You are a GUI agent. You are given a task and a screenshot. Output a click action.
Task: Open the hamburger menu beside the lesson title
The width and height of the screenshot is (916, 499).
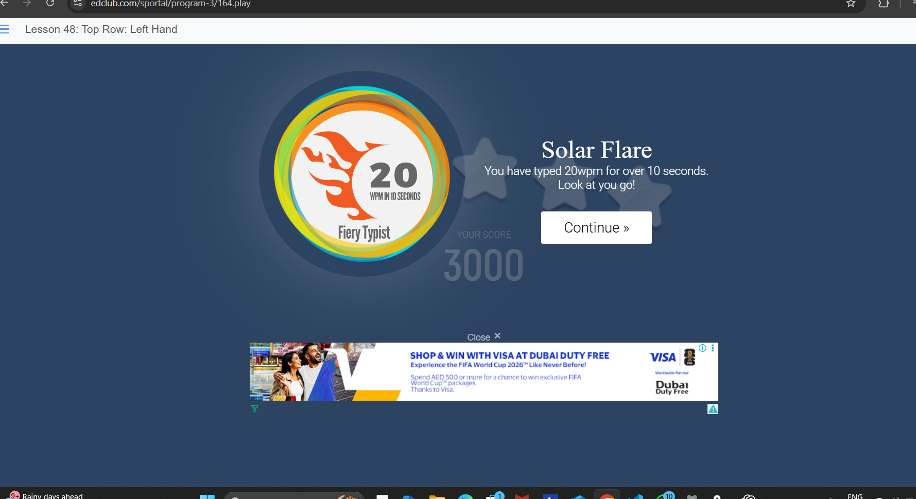pos(5,29)
